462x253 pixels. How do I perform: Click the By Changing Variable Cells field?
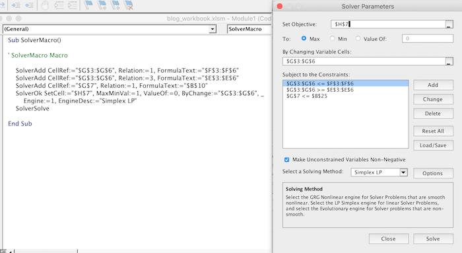(364, 61)
